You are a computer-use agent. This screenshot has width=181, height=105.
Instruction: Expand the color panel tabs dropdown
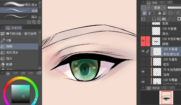[x=40, y=73]
